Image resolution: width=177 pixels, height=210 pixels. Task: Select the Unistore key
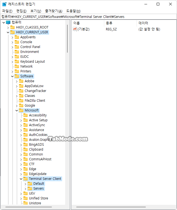(35, 203)
